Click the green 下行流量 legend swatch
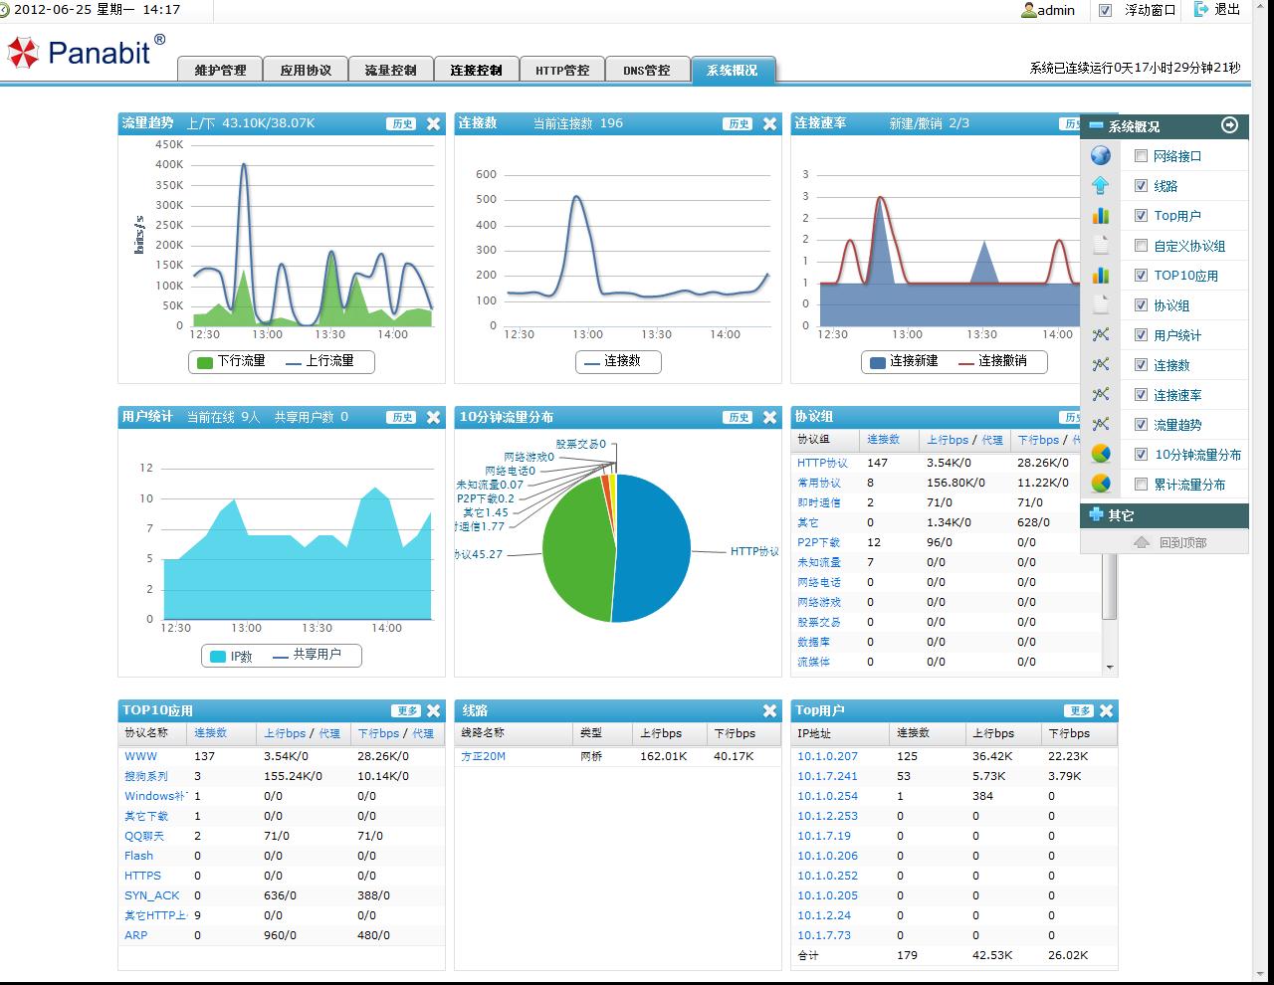Screen dimensions: 1274x985 pos(205,362)
